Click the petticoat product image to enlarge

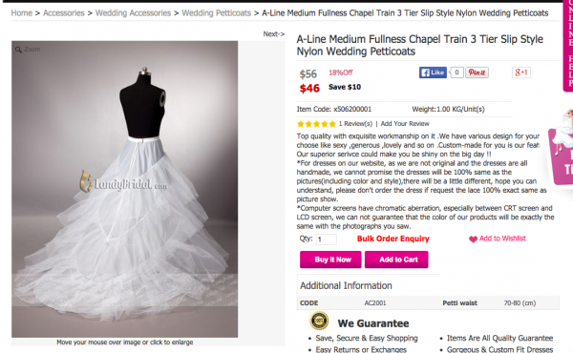[x=124, y=189]
